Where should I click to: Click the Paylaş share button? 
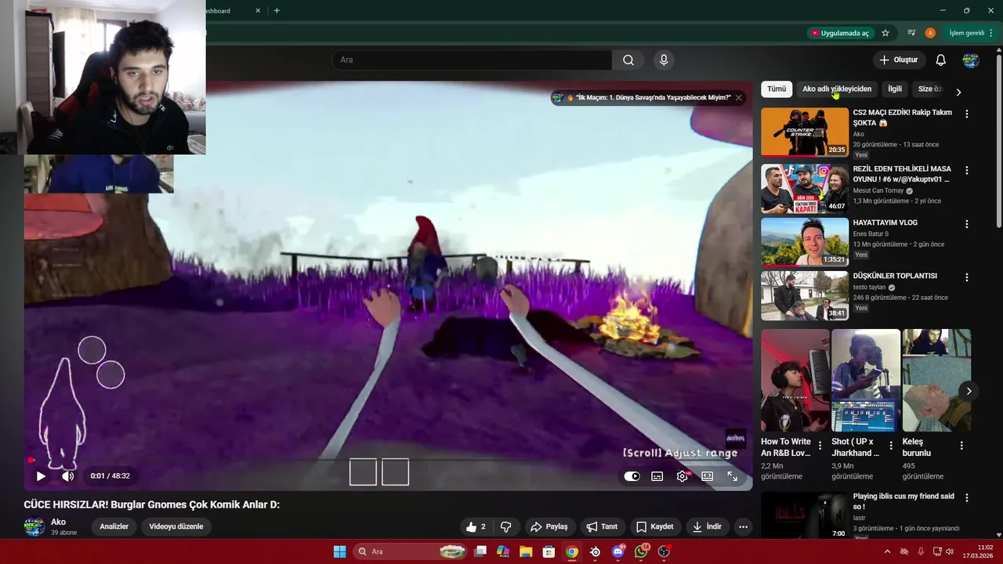point(549,526)
